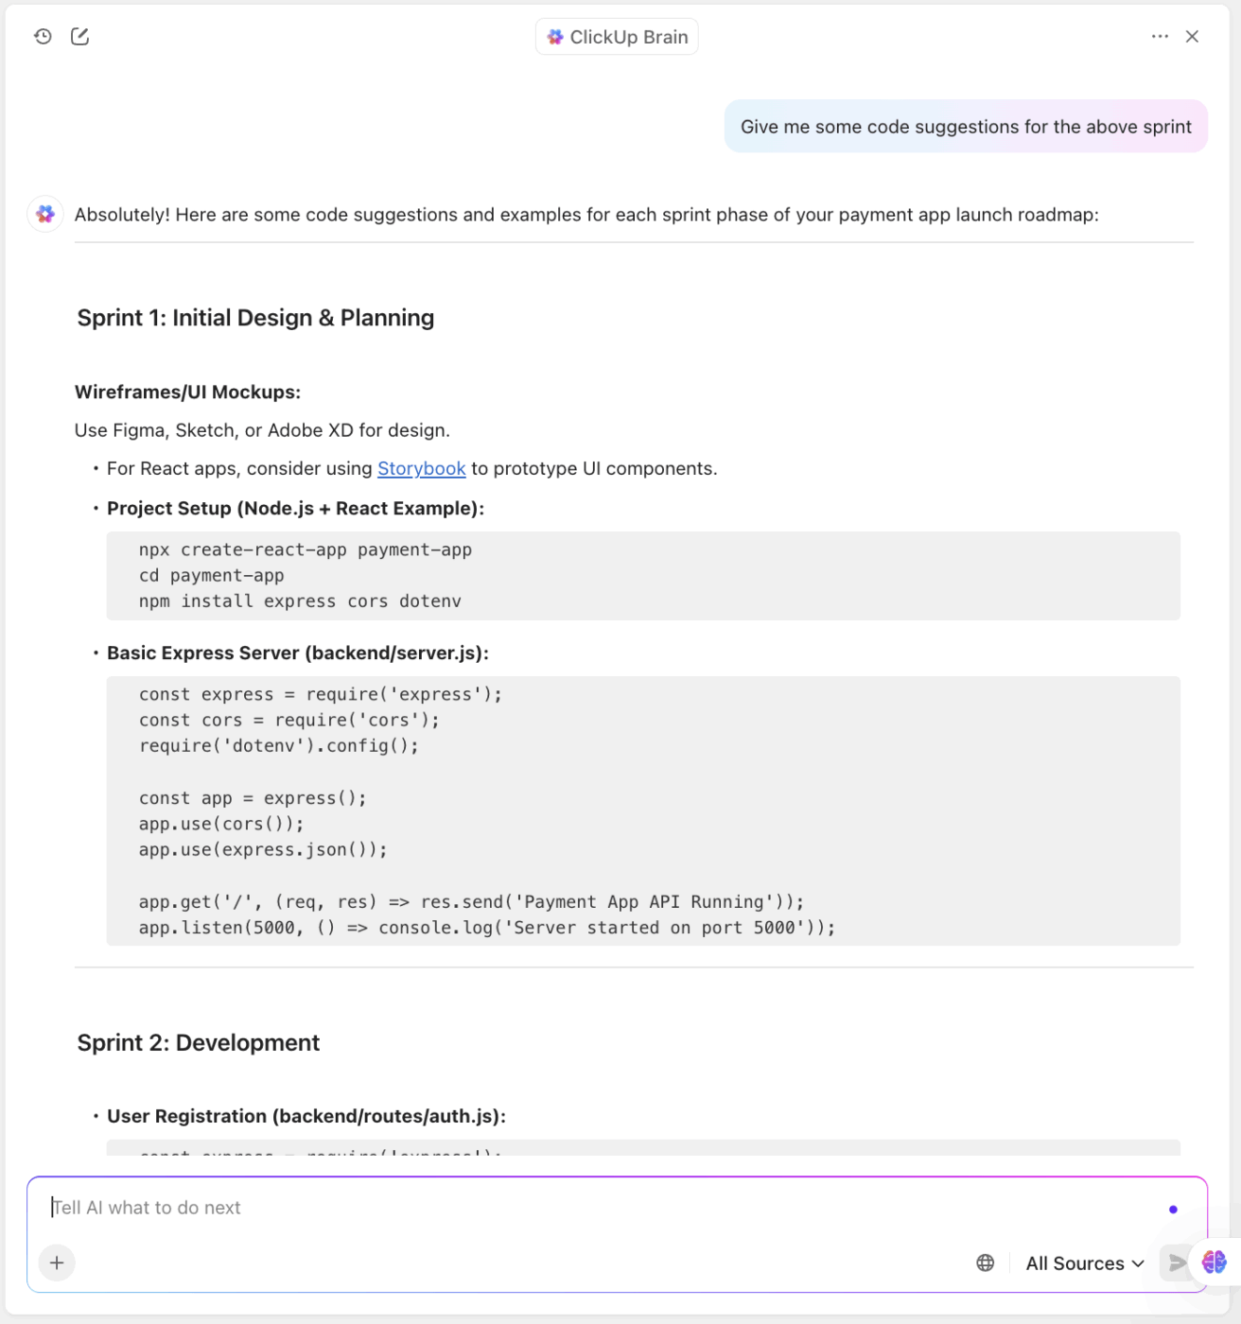Click the npx create-react-app code block
This screenshot has width=1241, height=1324.
(x=643, y=576)
